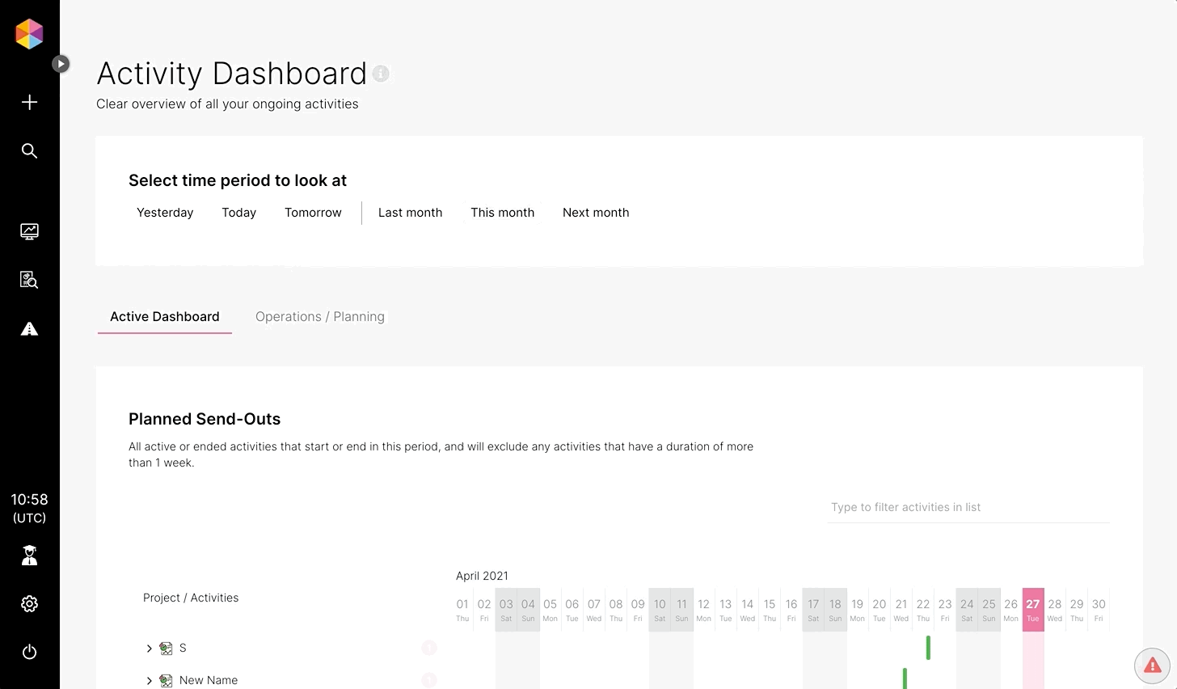The height and width of the screenshot is (689, 1177).
Task: Expand the S project row
Action: (149, 649)
